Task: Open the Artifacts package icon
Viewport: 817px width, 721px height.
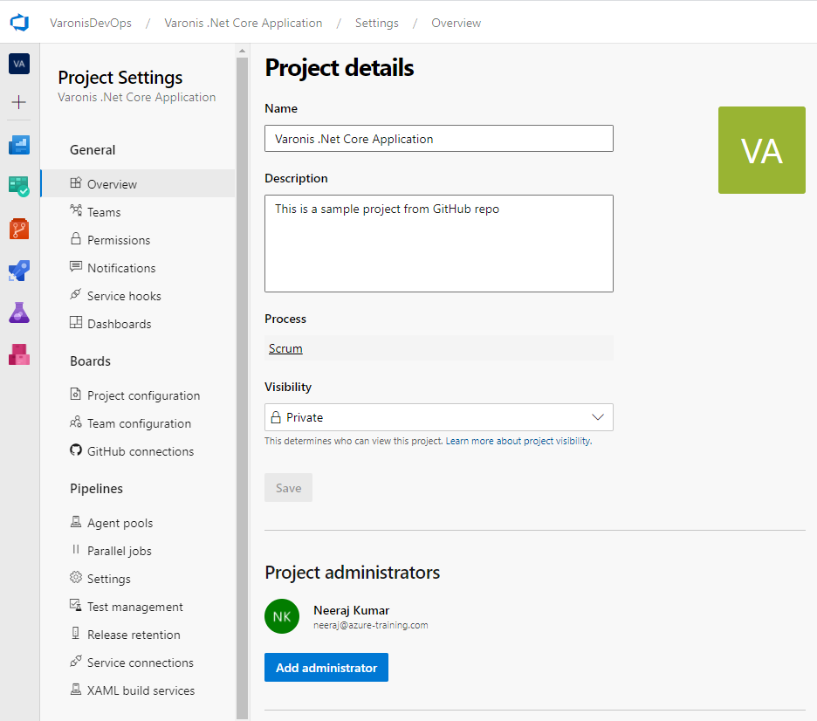Action: click(19, 354)
